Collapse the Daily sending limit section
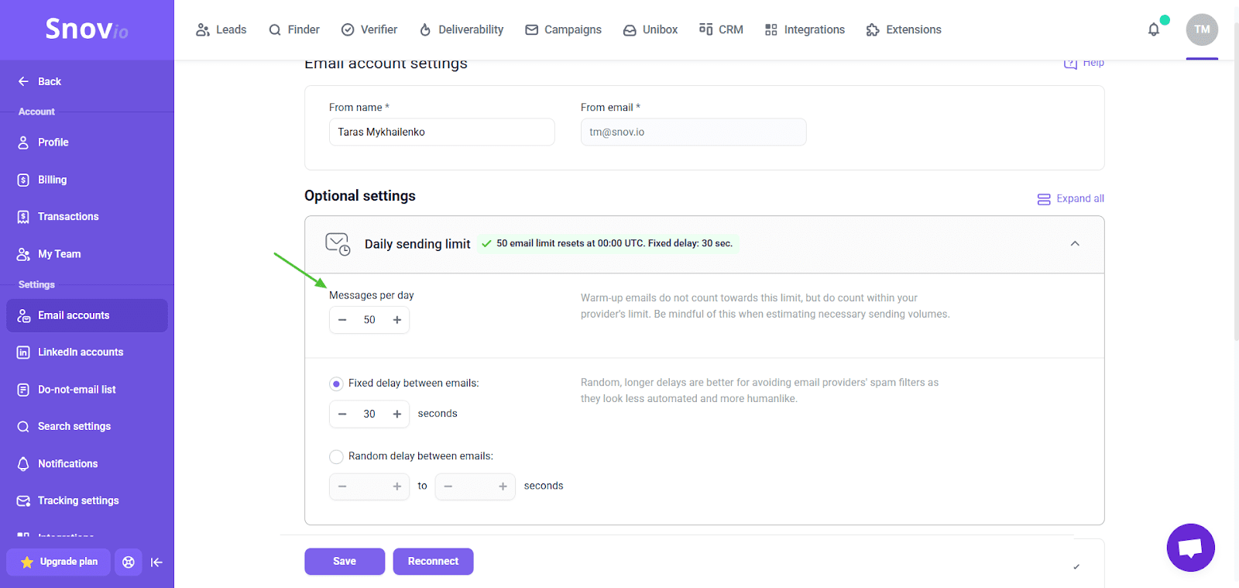The image size is (1239, 588). click(1075, 244)
